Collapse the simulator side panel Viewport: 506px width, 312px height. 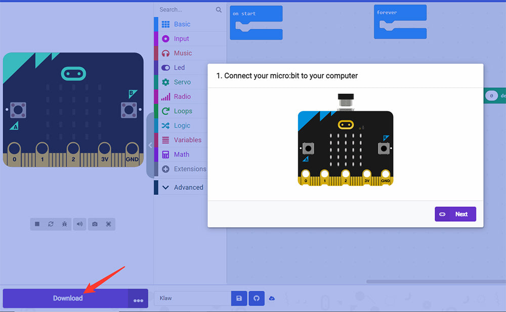click(x=150, y=145)
